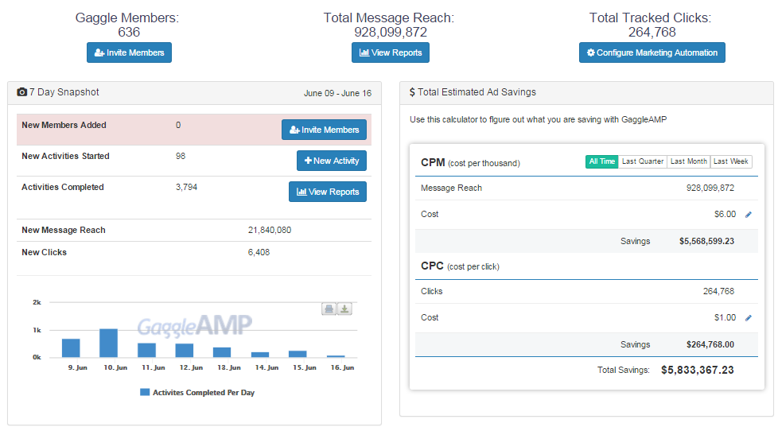This screenshot has height=431, width=778.
Task: Click the New Activity button
Action: coord(332,161)
